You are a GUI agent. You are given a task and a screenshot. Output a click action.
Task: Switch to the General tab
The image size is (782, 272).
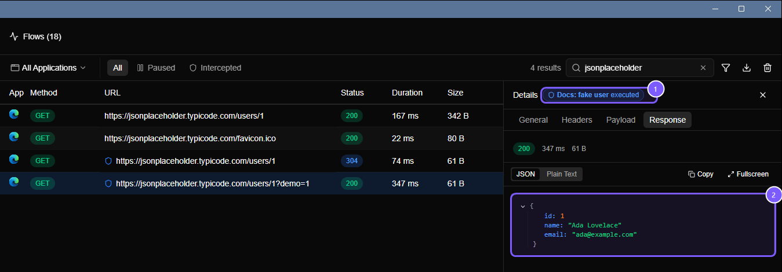coord(533,120)
